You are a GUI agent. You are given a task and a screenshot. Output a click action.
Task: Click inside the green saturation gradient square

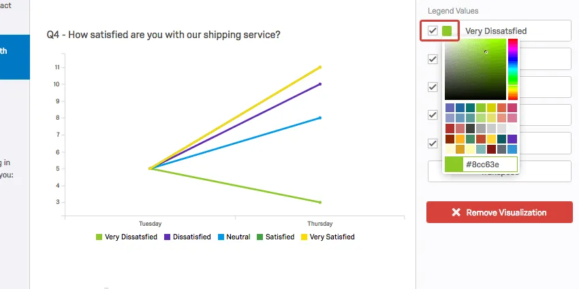click(475, 69)
